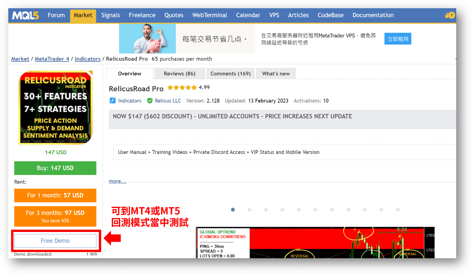Viewport: 473px width, 275px height.
Task: Click the Buy: 147 USD button
Action: tap(55, 168)
